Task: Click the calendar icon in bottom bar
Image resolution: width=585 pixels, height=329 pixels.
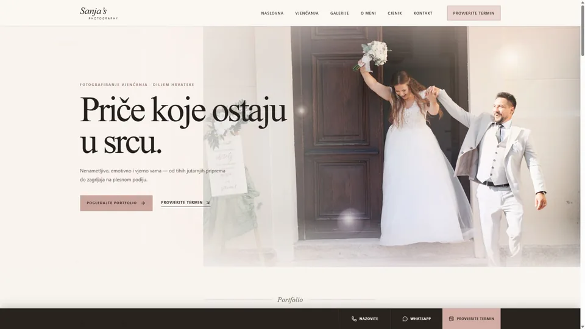Action: click(451, 319)
